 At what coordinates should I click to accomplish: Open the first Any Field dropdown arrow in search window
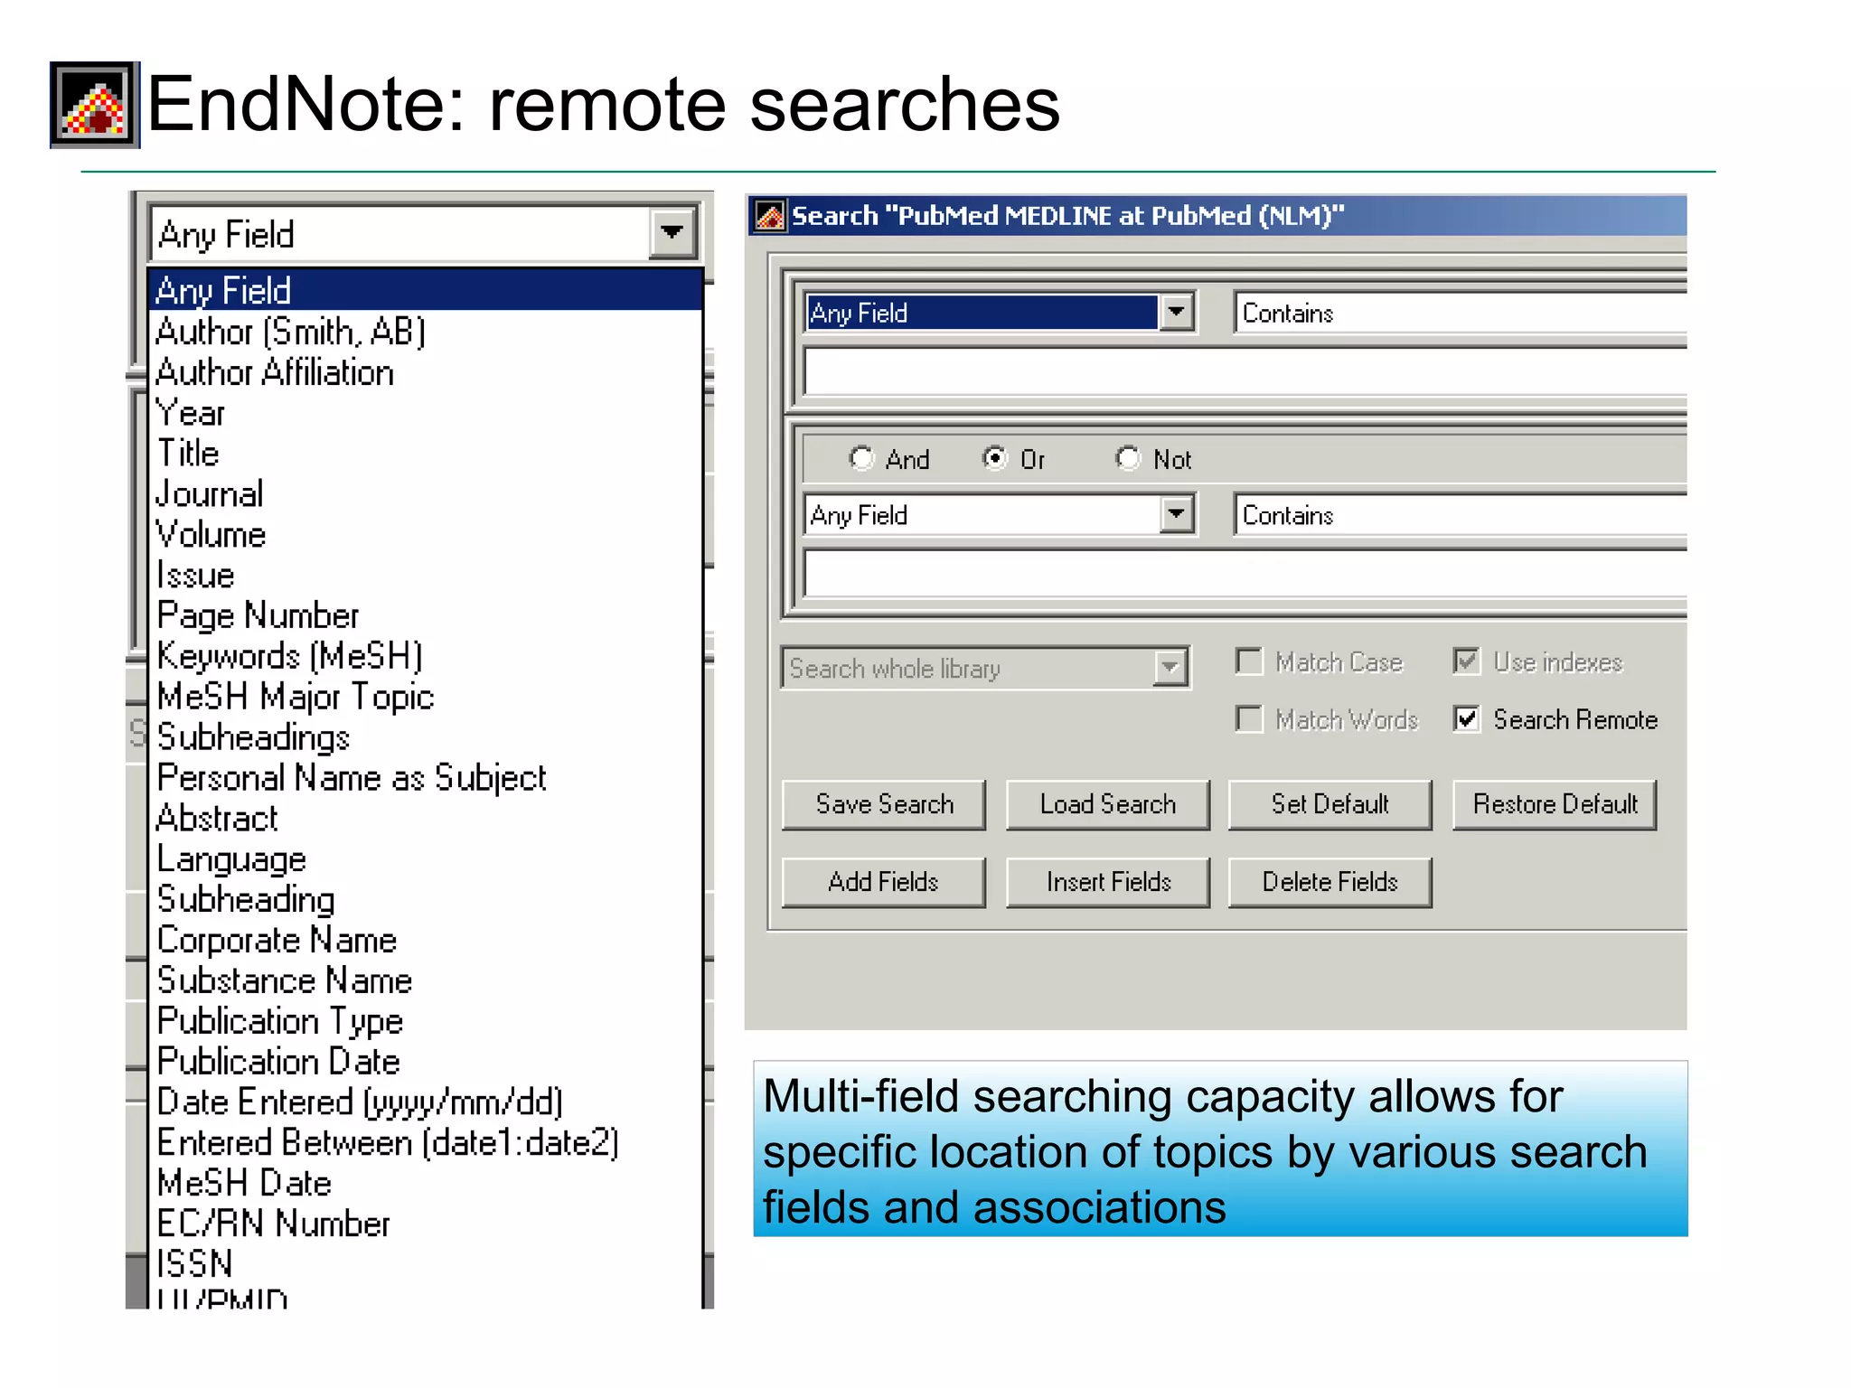1176,313
